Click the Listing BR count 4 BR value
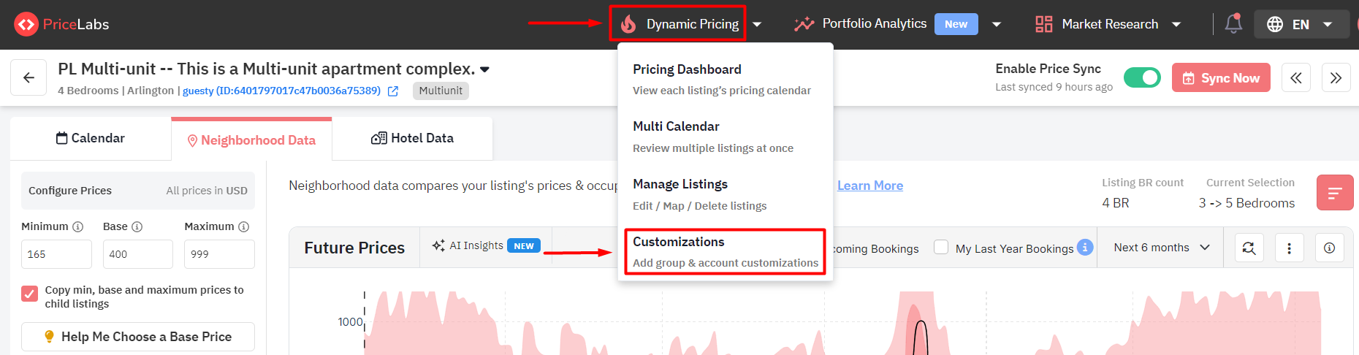Image resolution: width=1359 pixels, height=355 pixels. point(1116,203)
